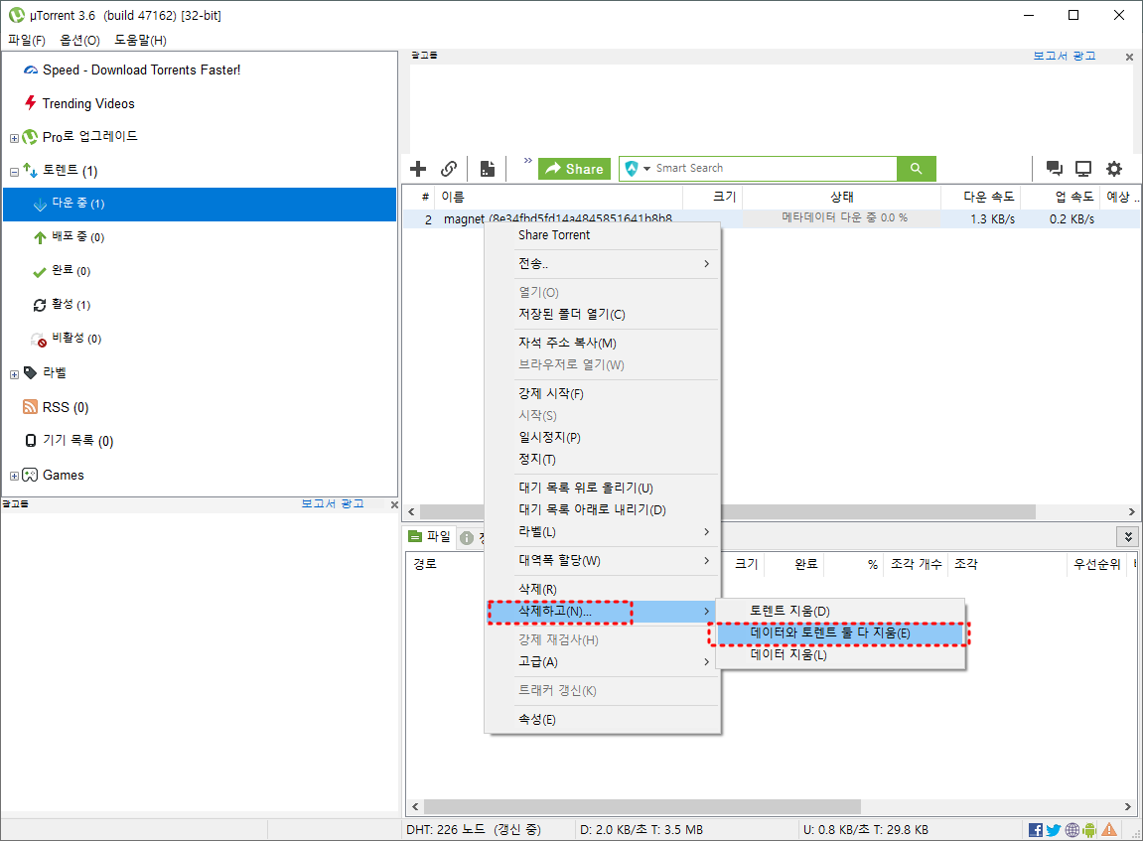Choose 대기 목록 위로 올리기(U)

[x=603, y=488]
